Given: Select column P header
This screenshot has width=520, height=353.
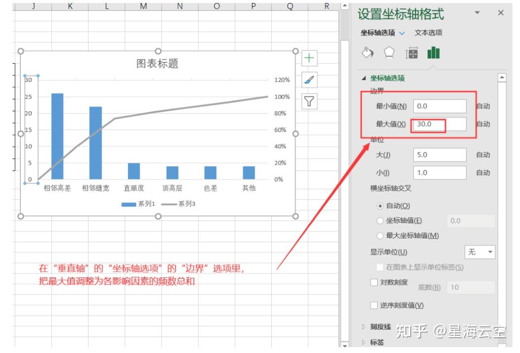Looking at the screenshot, I should 254,6.
